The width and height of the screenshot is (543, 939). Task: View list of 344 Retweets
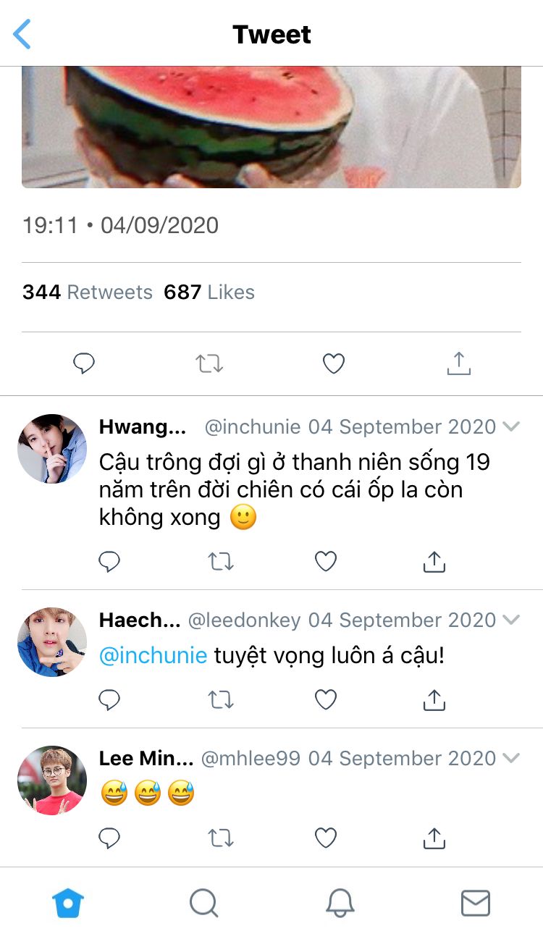(x=88, y=292)
